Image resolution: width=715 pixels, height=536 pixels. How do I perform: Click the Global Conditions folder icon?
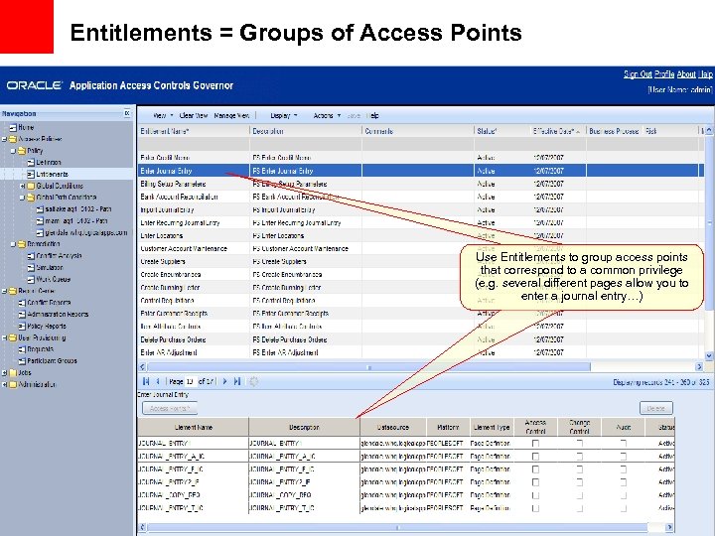(x=31, y=186)
